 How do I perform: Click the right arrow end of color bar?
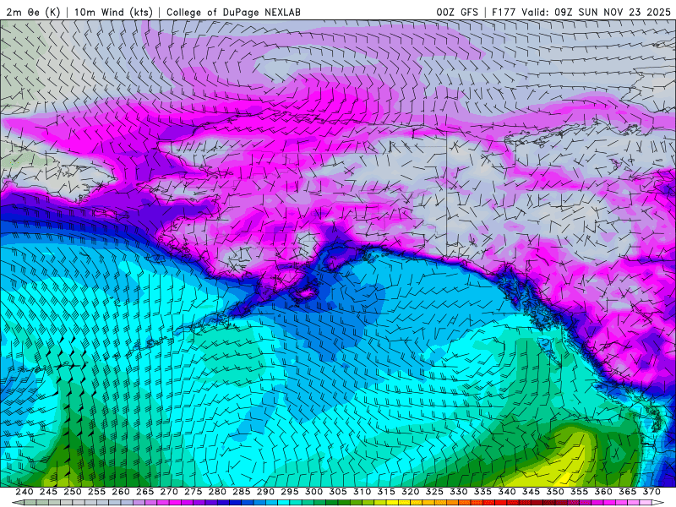pyautogui.click(x=658, y=503)
